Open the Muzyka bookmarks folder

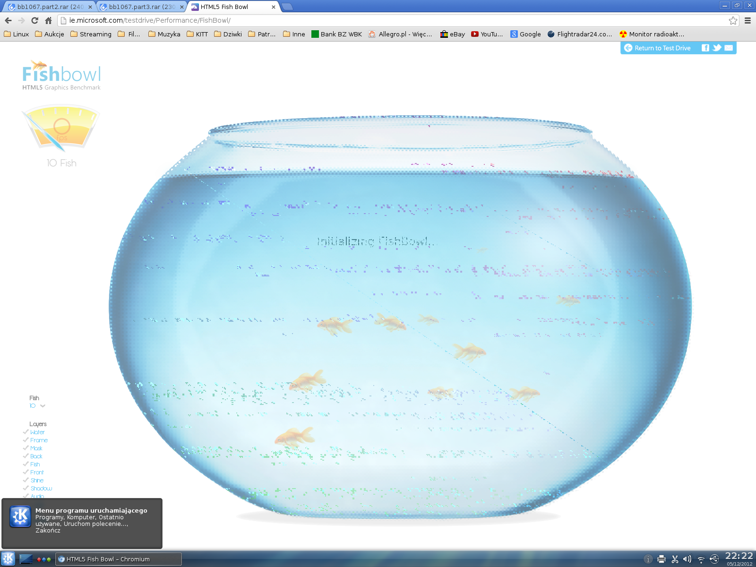pos(164,34)
